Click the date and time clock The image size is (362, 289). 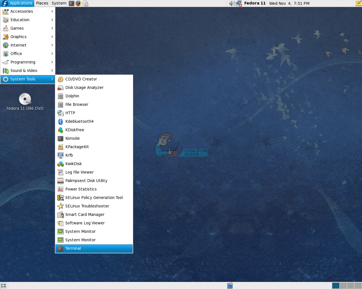[289, 3]
